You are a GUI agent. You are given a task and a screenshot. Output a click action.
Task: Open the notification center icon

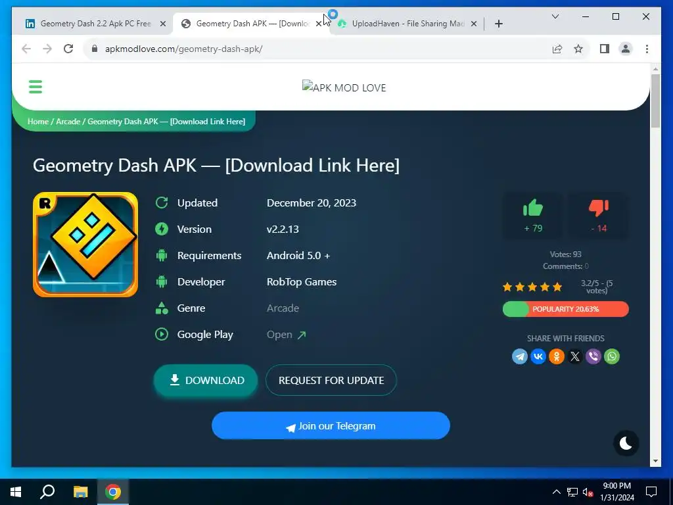[651, 492]
